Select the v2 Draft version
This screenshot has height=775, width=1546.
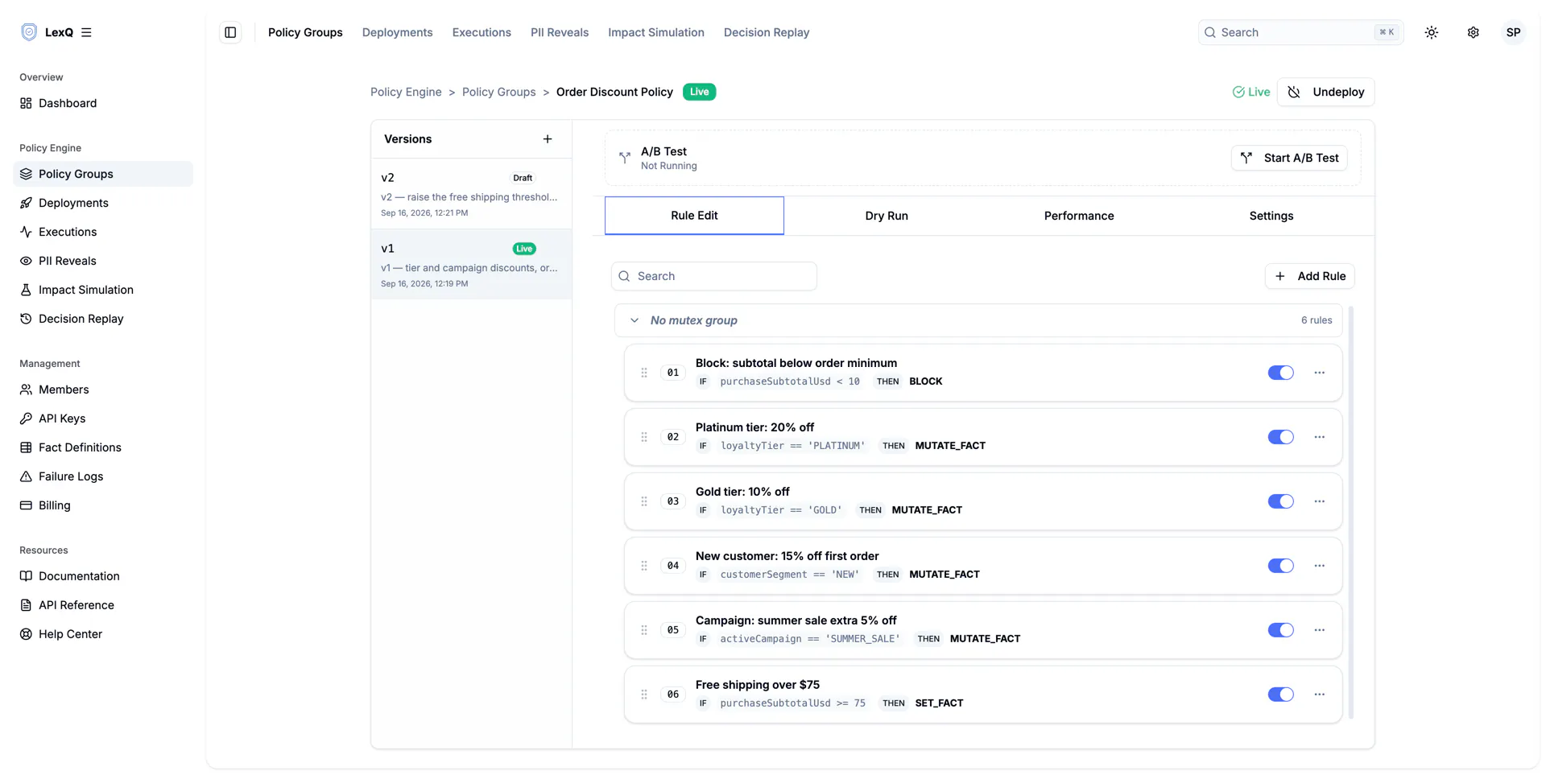pyautogui.click(x=471, y=194)
